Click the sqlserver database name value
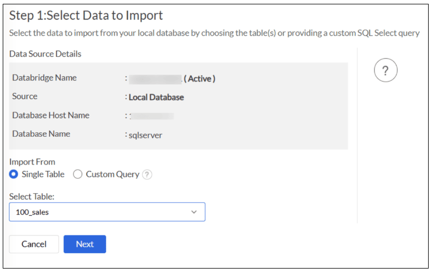The height and width of the screenshot is (274, 433). tap(145, 135)
